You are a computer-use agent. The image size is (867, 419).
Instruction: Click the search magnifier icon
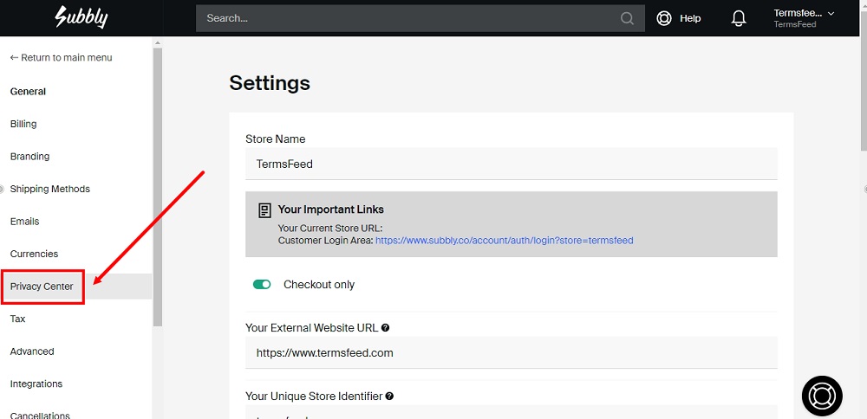tap(627, 18)
